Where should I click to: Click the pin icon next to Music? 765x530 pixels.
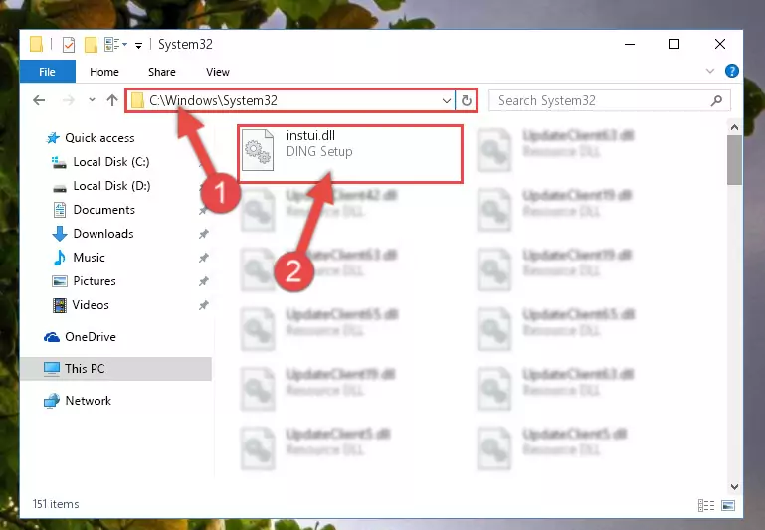(x=204, y=258)
